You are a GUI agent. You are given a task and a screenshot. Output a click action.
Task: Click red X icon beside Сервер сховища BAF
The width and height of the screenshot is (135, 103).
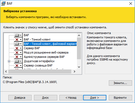click(x=17, y=65)
